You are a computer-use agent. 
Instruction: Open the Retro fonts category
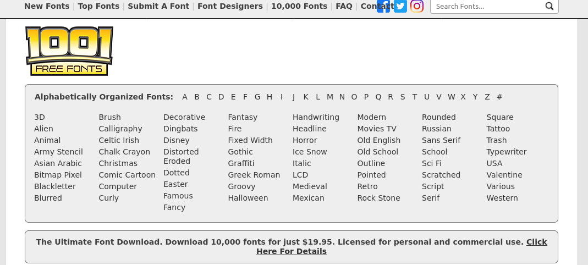tap(367, 187)
